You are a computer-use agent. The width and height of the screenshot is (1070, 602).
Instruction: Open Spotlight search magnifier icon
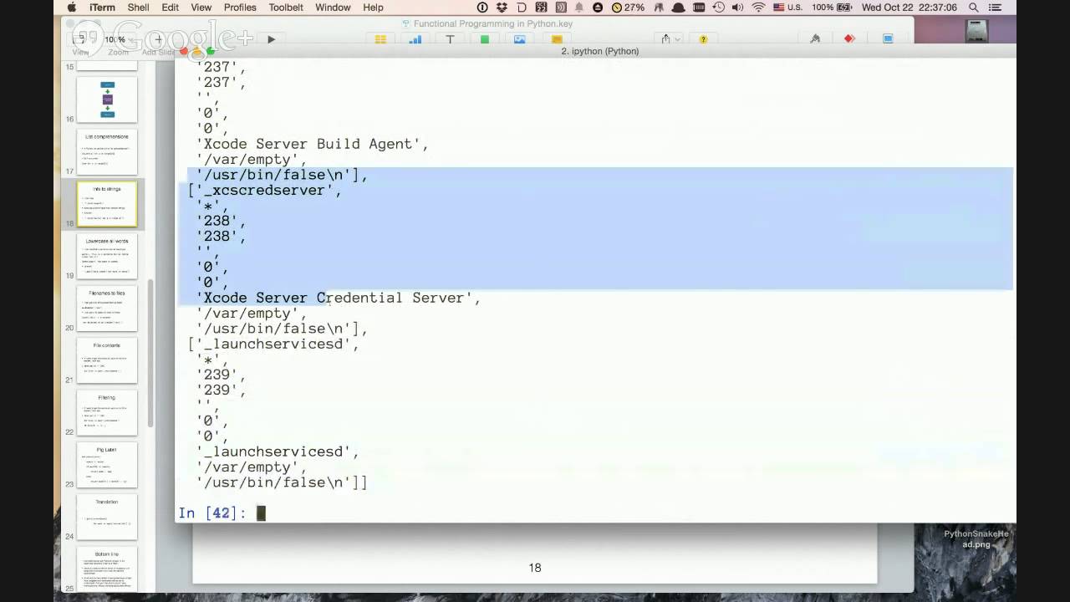[974, 8]
